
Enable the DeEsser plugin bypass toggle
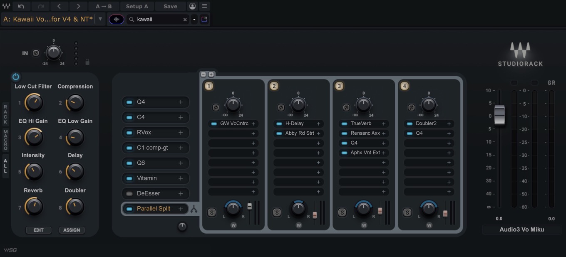click(x=129, y=193)
